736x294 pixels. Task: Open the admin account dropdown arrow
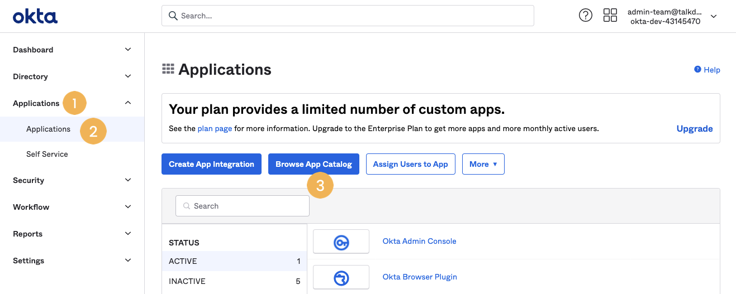714,17
